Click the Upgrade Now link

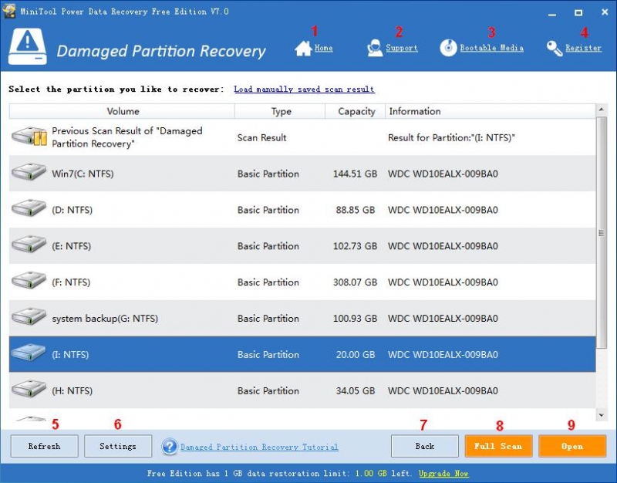click(x=443, y=473)
